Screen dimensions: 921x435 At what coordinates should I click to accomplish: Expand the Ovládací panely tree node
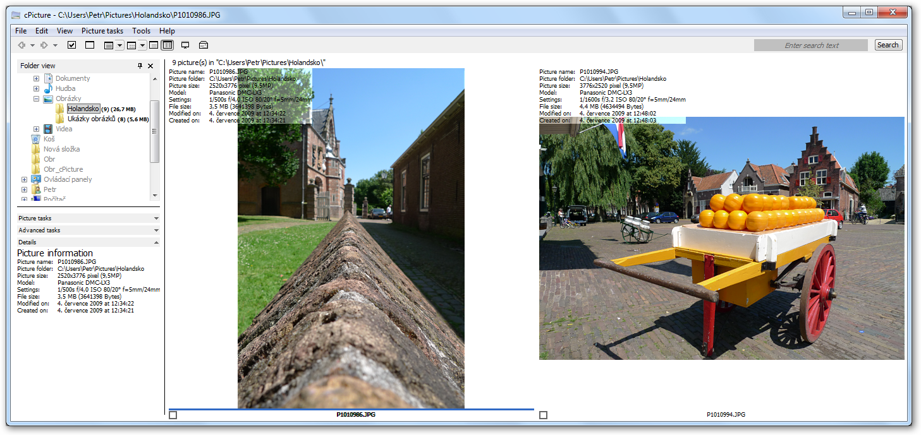click(x=24, y=180)
